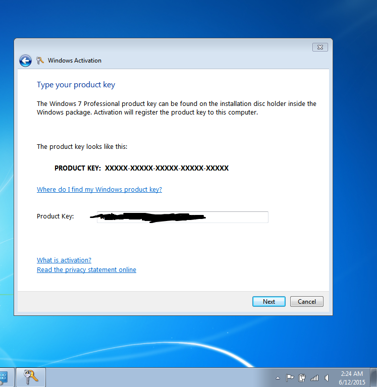Click the Next button
This screenshot has height=387, width=377.
(x=269, y=301)
